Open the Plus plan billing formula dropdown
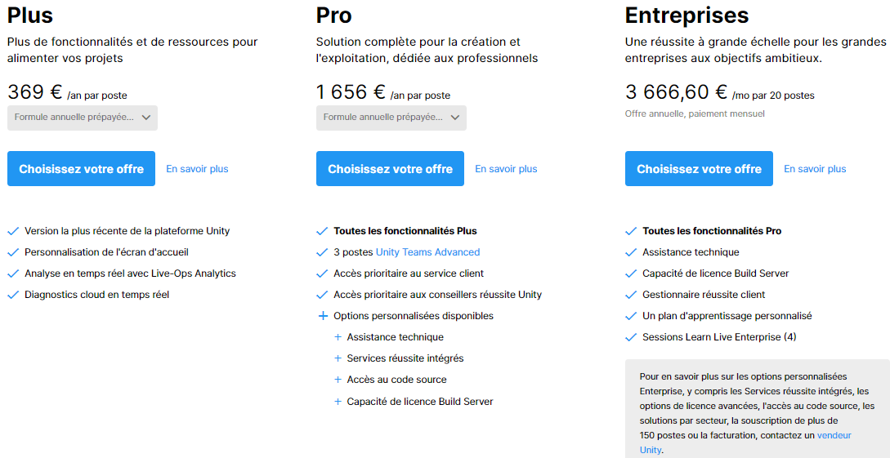 (x=83, y=118)
